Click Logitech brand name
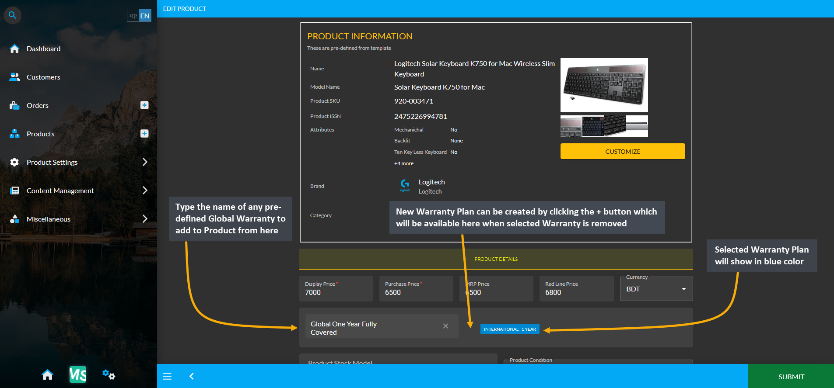Image resolution: width=834 pixels, height=388 pixels. 431,182
